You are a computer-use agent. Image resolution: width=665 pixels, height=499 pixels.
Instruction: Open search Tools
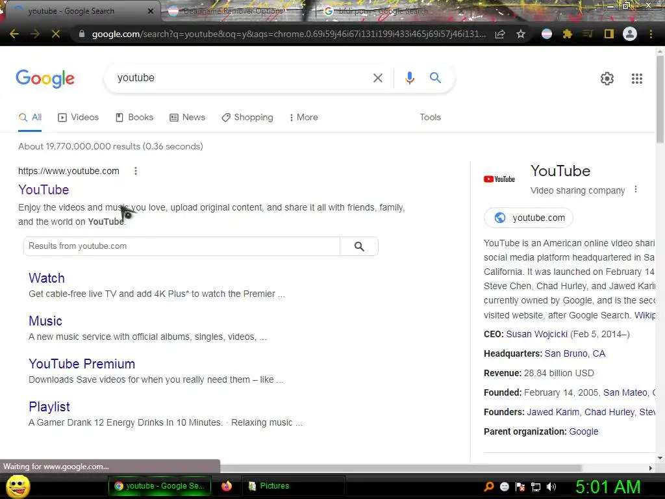point(430,118)
